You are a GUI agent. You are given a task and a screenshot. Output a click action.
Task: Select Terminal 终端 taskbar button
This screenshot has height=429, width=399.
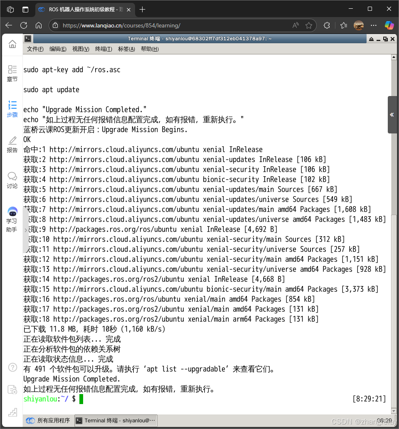point(116,421)
